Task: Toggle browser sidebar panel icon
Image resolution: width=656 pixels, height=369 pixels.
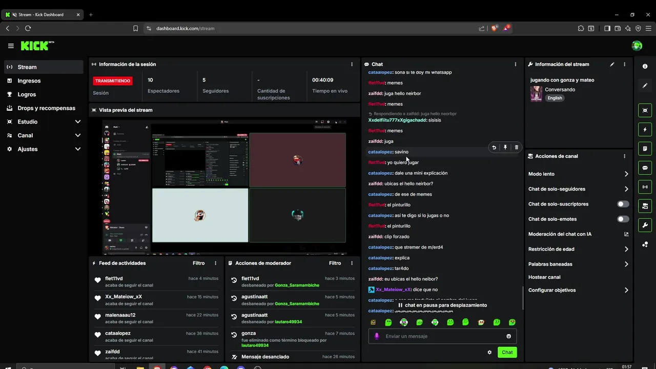Action: point(607,28)
